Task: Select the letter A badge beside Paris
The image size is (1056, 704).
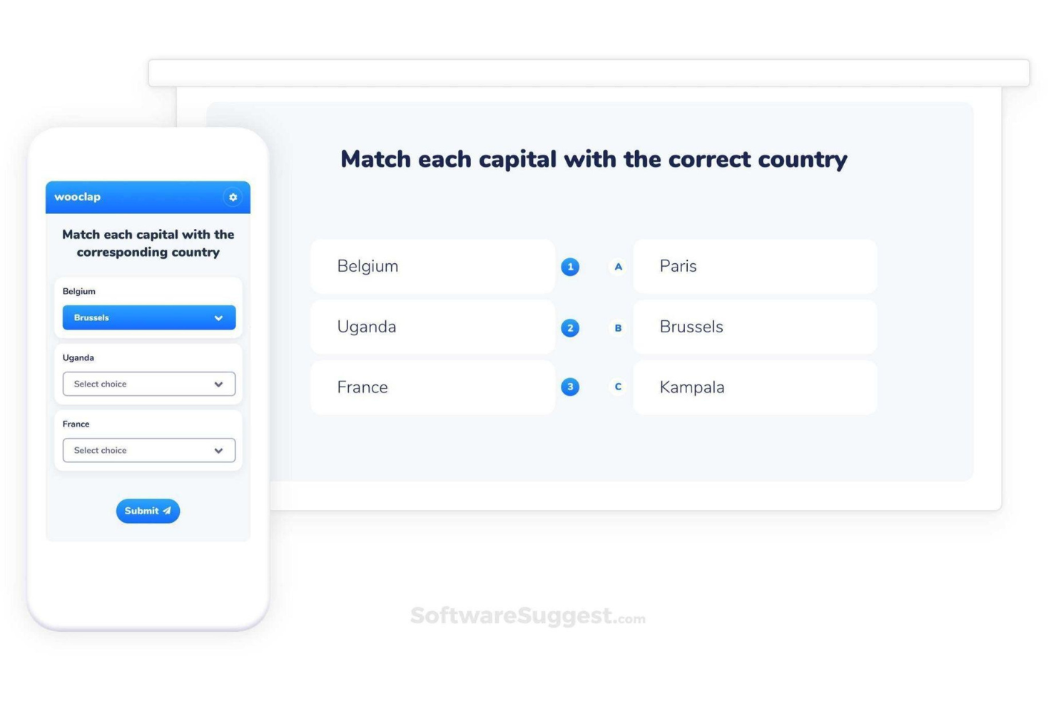Action: point(617,266)
